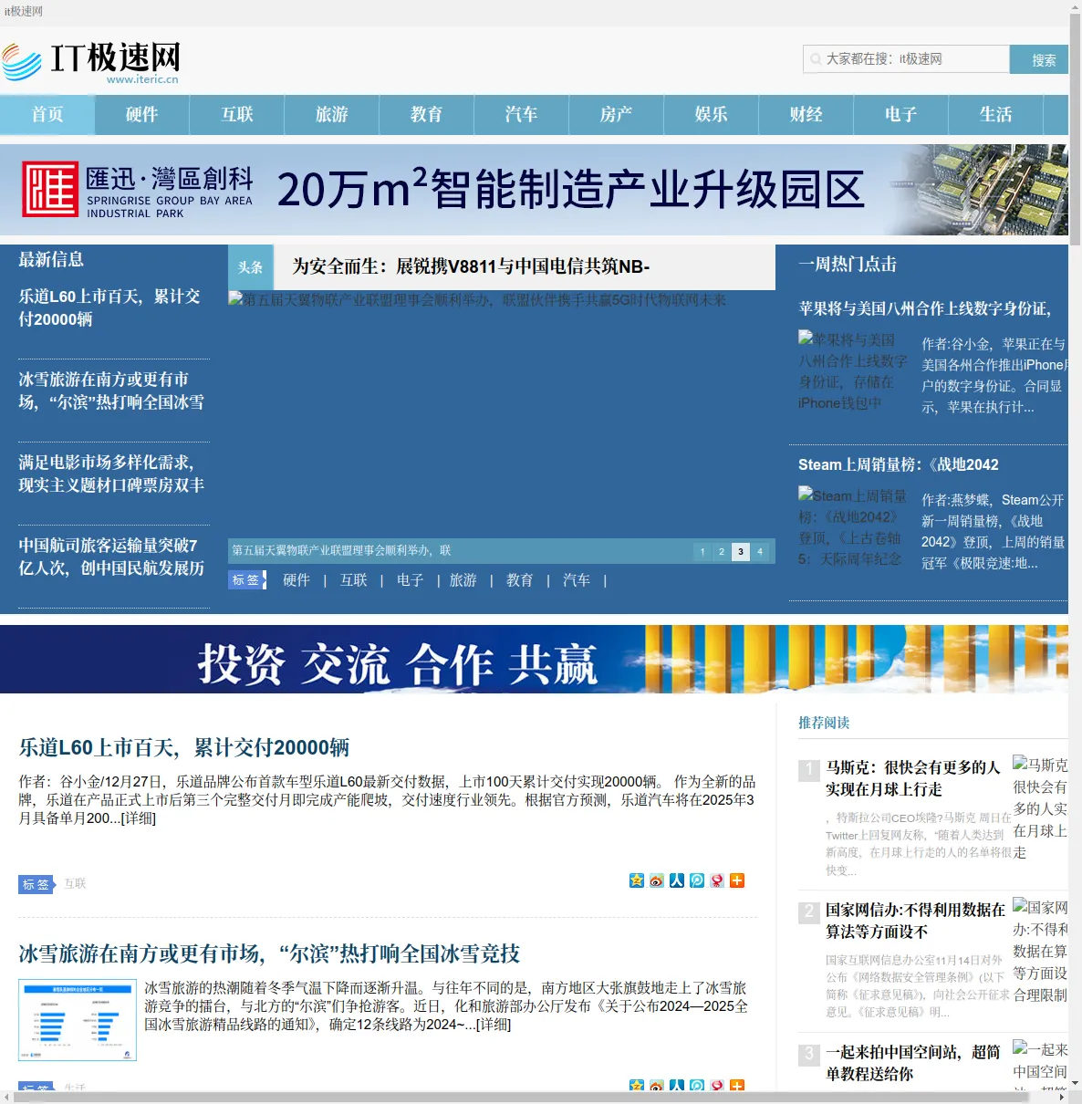Click the 标签 badge in the slideshow tag row
Viewport: 1082px width, 1104px height.
[x=247, y=579]
